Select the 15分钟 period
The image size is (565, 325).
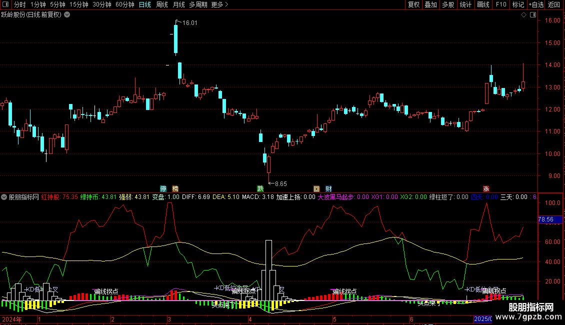(x=78, y=4)
